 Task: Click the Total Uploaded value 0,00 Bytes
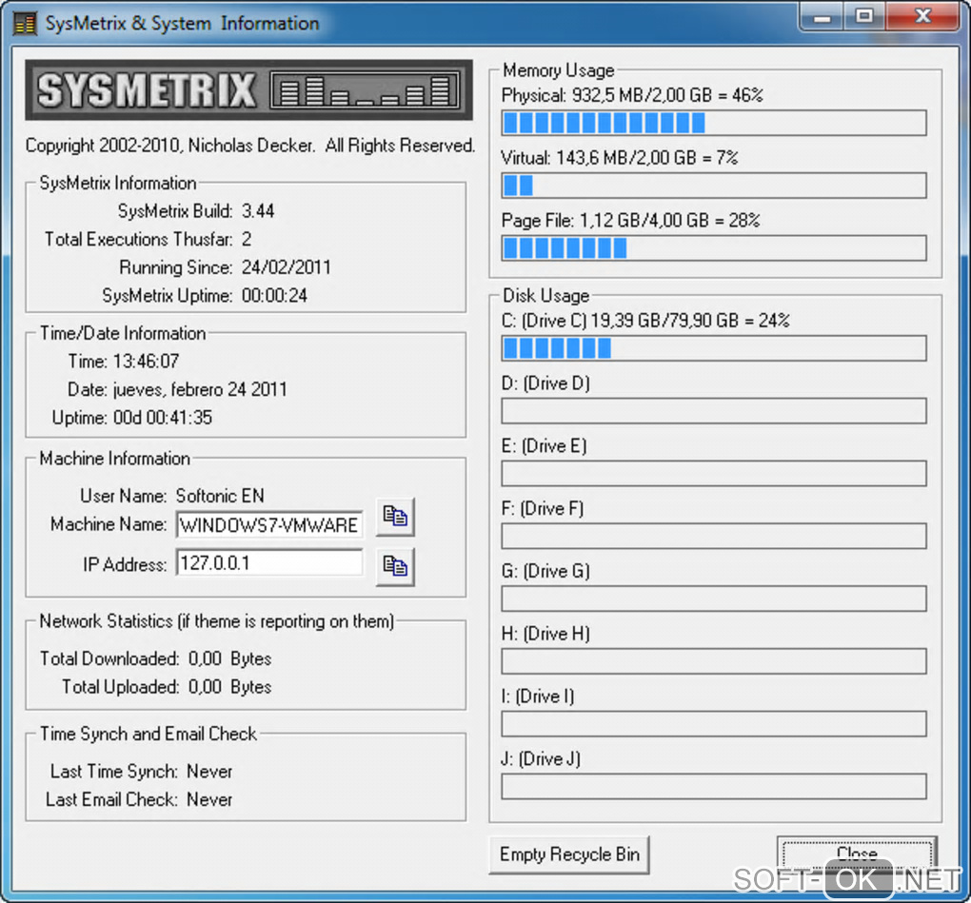point(229,687)
